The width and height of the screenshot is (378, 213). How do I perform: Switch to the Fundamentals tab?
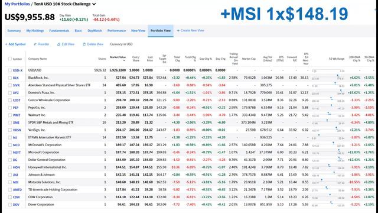pos(59,31)
